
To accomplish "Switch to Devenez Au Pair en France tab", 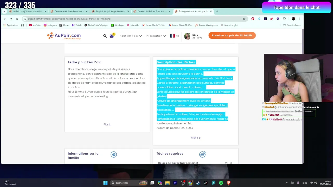I will (x=152, y=11).
